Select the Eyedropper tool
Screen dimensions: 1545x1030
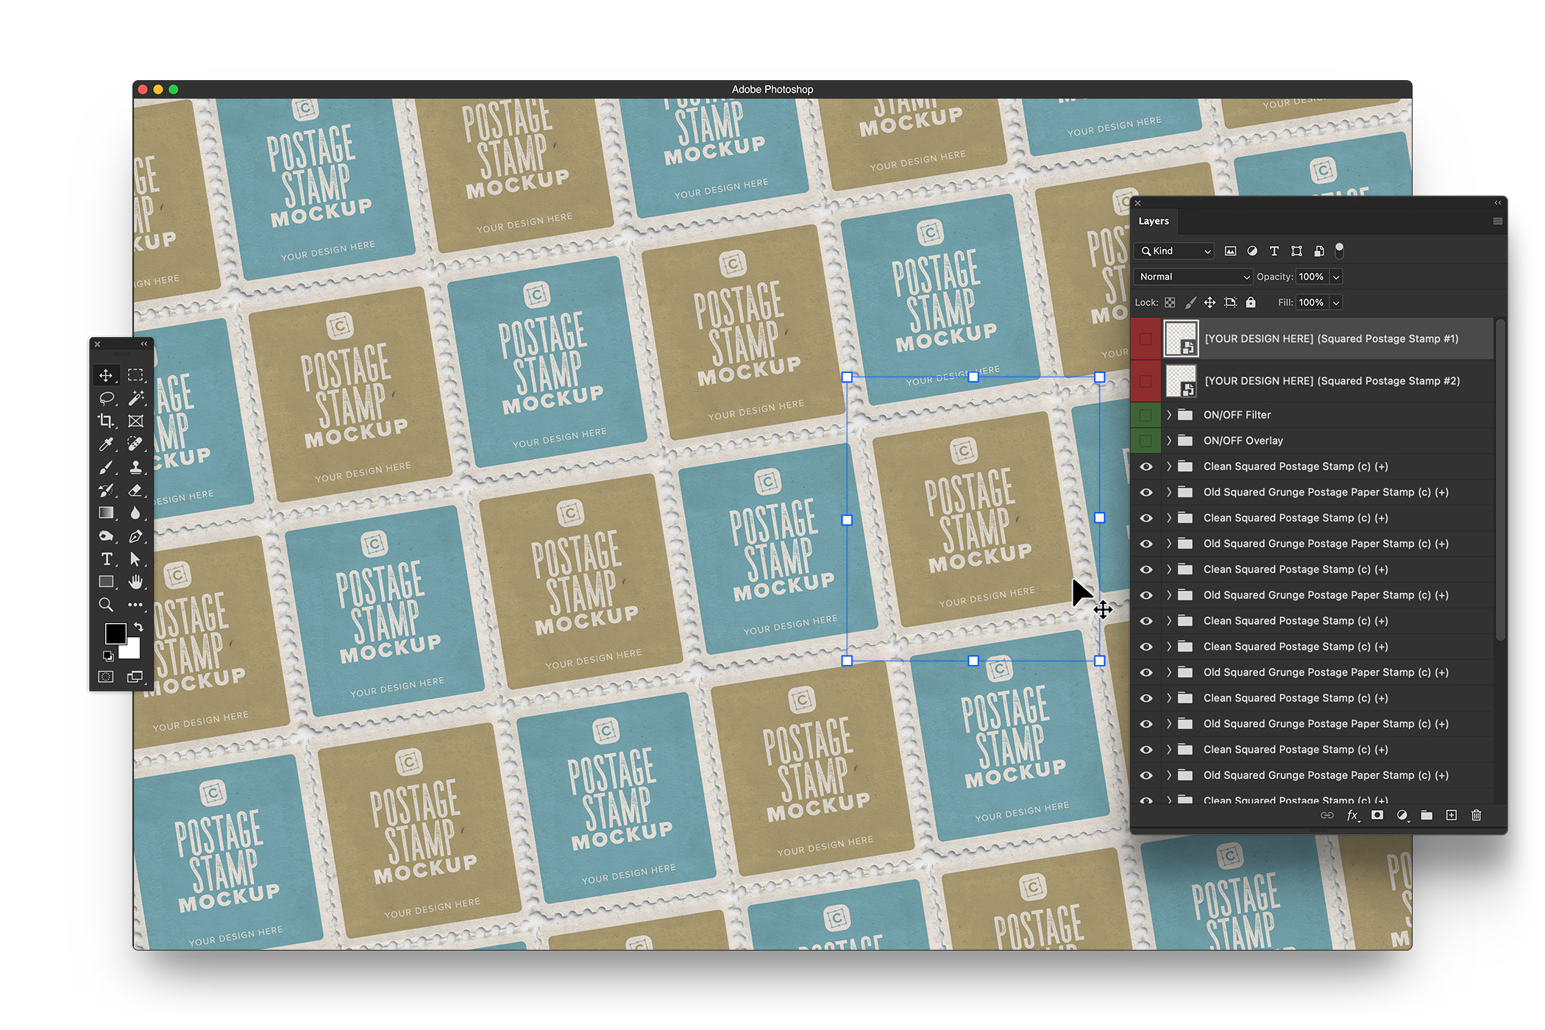[x=106, y=444]
